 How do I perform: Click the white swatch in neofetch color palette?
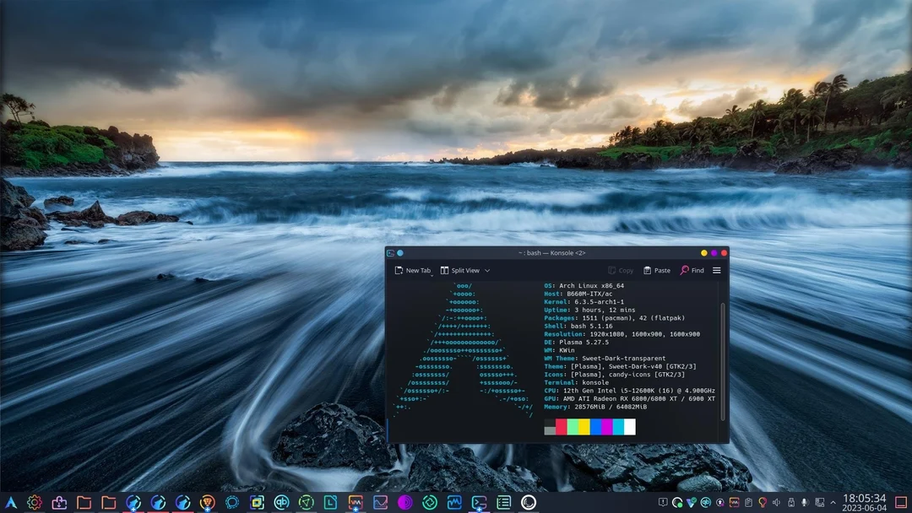(x=629, y=426)
